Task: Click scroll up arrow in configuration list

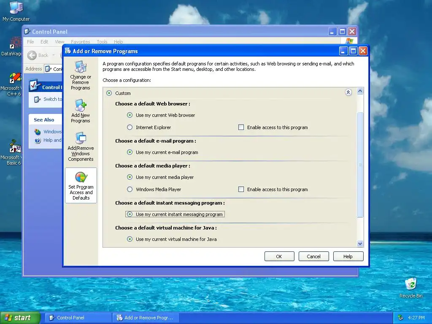Action: (360, 91)
